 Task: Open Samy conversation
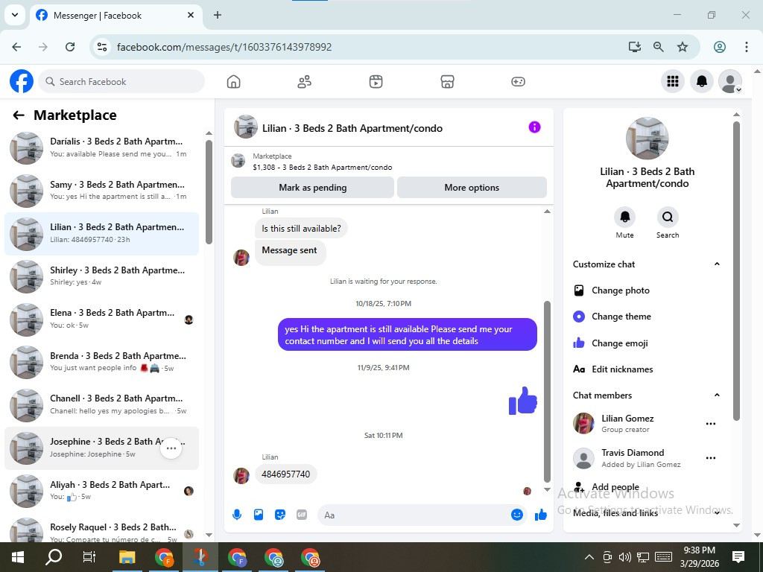(x=101, y=191)
